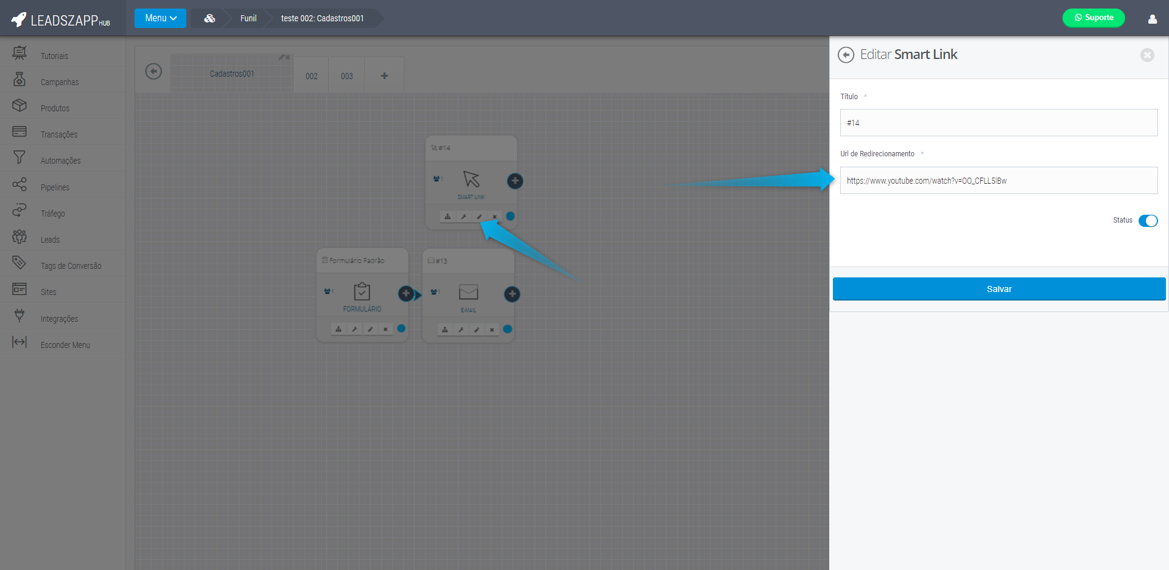Open the user profile icon in top bar
1169x570 pixels.
pos(1152,18)
